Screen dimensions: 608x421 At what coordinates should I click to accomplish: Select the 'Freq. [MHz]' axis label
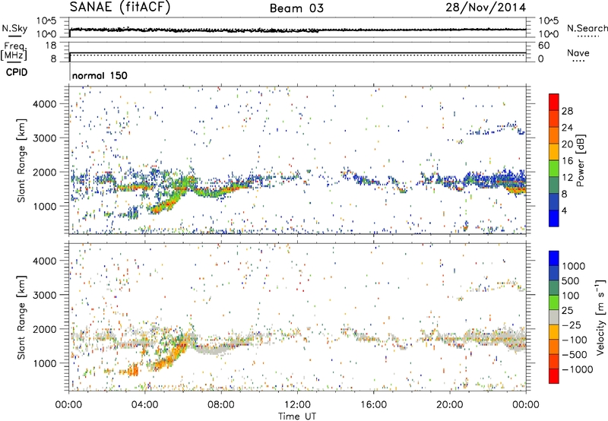pos(14,51)
